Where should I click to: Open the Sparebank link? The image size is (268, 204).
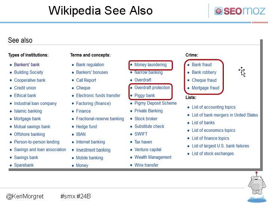click(24, 165)
